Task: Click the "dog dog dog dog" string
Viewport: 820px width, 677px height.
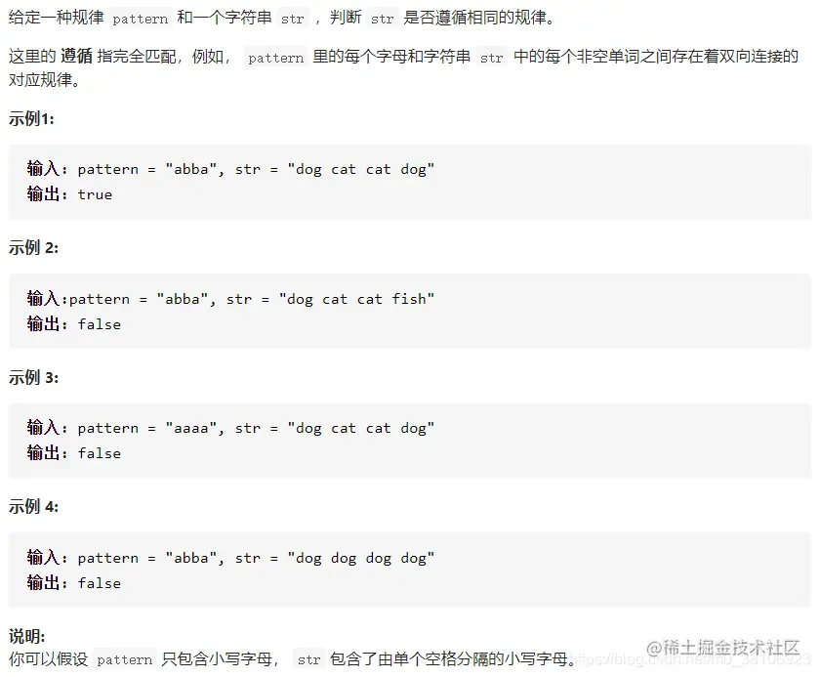Action: click(x=361, y=558)
